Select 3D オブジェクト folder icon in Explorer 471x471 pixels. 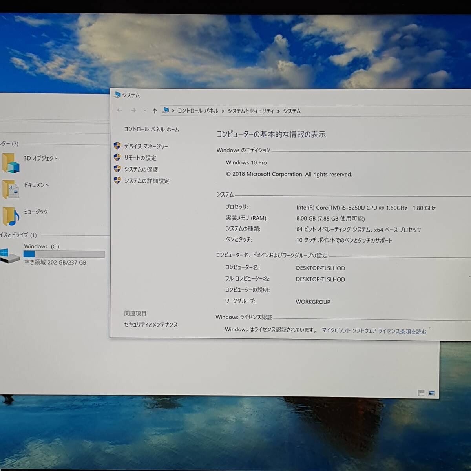pos(11,163)
